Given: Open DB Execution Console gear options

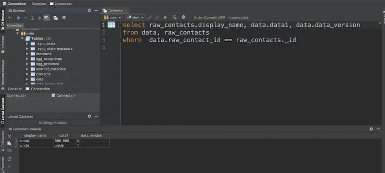Looking at the screenshot, I should click(x=371, y=129).
